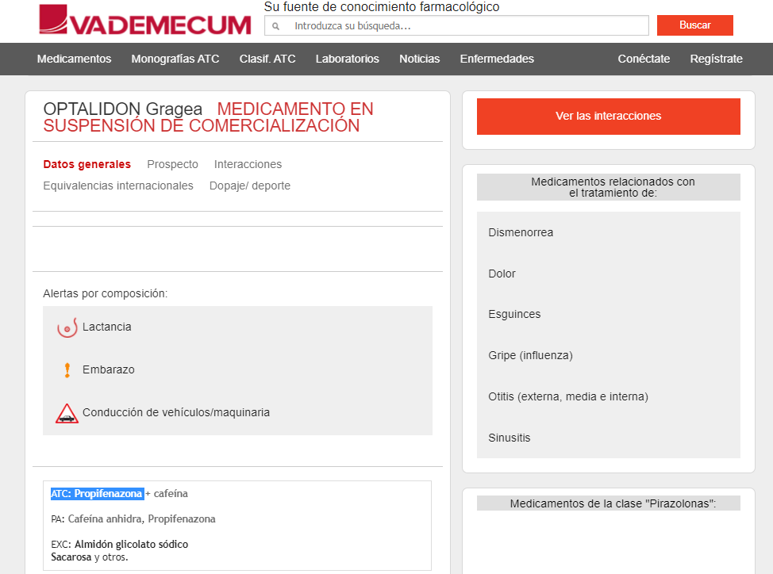The height and width of the screenshot is (574, 773).
Task: Select the Datos generales tab
Action: (x=87, y=164)
